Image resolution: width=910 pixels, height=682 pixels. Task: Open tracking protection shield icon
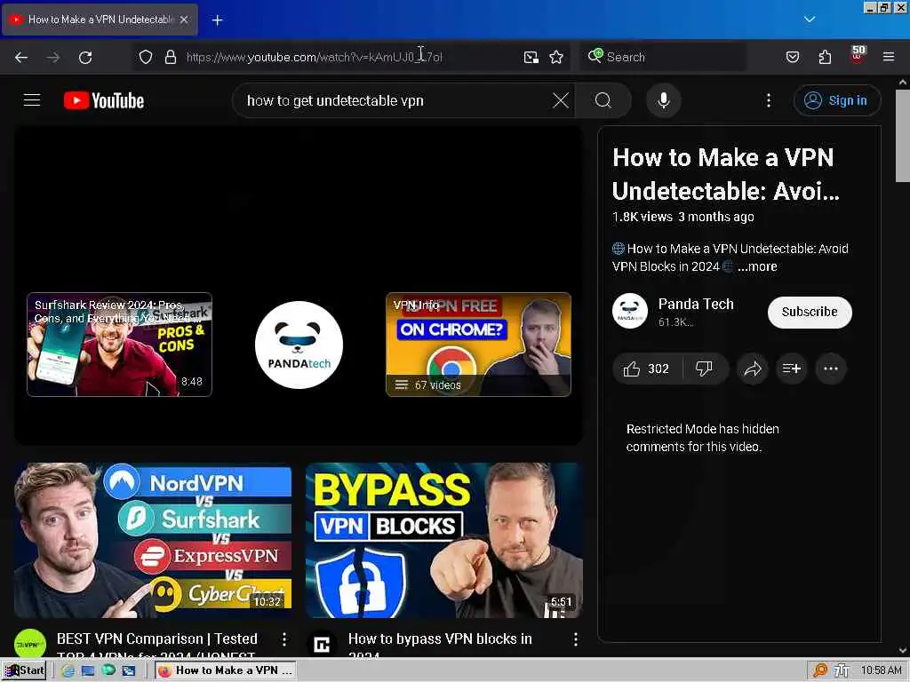point(145,57)
